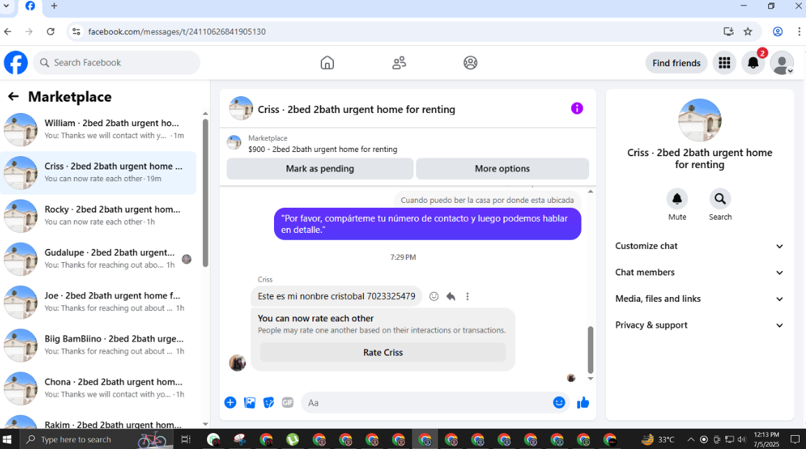This screenshot has height=449, width=806.
Task: Click scroll down arrow of chat messages
Action: [x=591, y=379]
